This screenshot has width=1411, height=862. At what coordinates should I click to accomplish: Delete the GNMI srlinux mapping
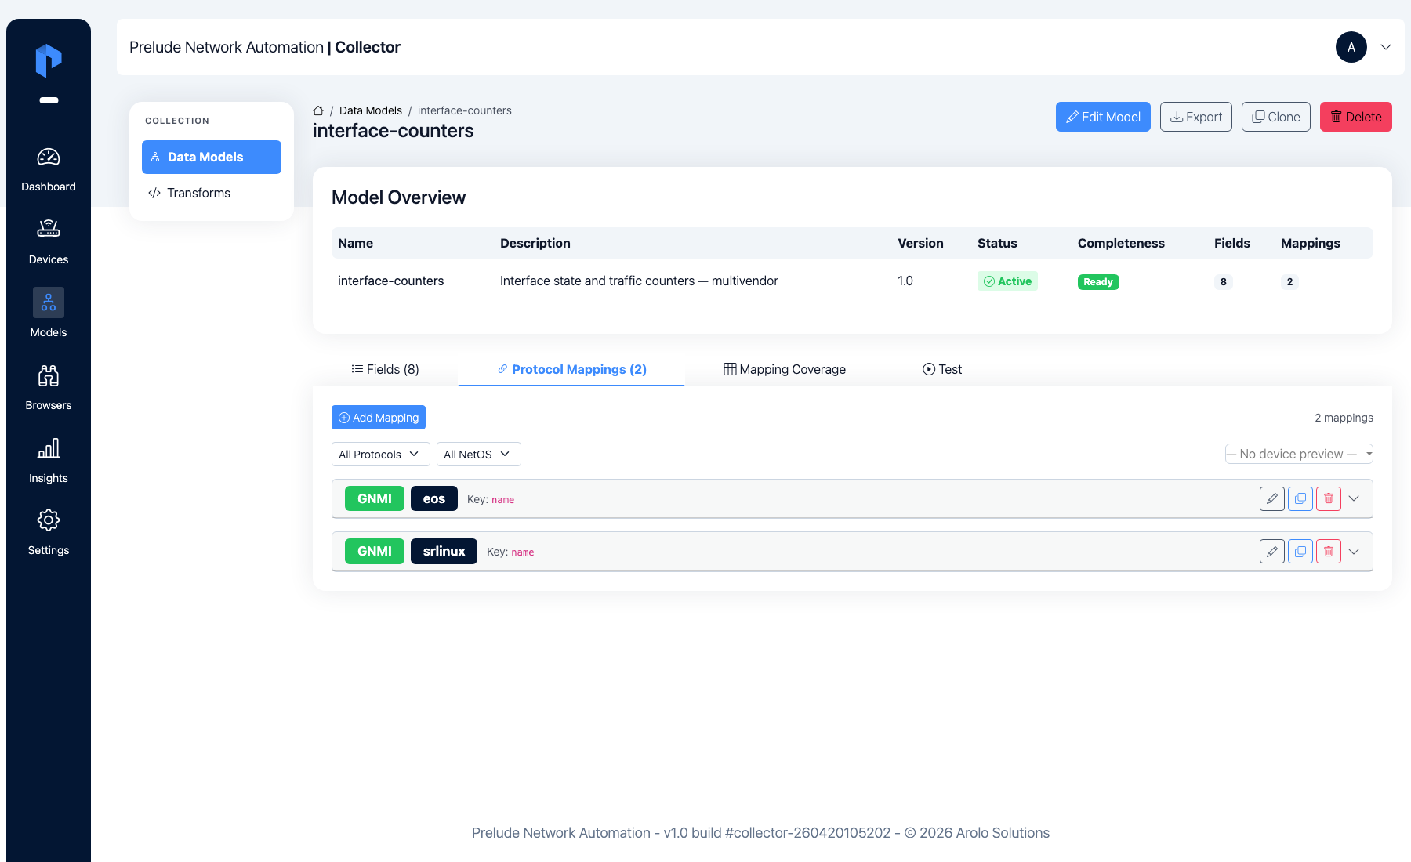(1329, 552)
